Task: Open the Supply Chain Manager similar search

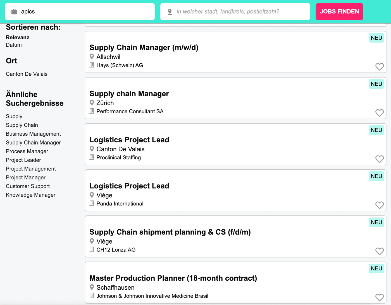Action: point(33,143)
